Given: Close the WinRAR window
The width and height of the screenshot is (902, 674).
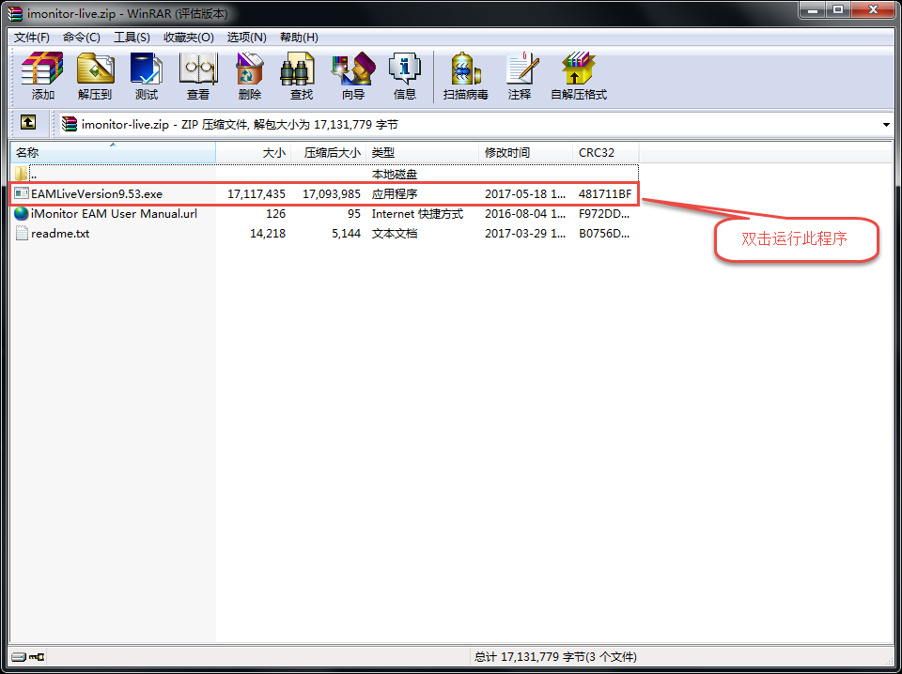Looking at the screenshot, I should coord(873,9).
